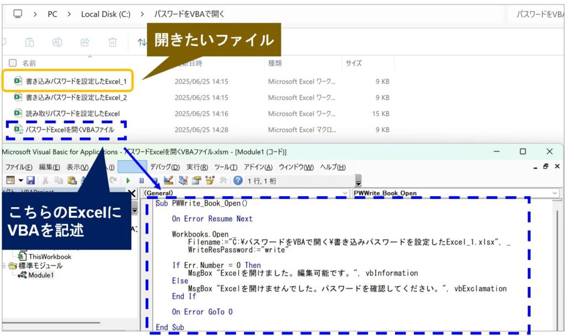
Task: Click the date cell 2025/06/25 14:28
Action: (x=201, y=130)
